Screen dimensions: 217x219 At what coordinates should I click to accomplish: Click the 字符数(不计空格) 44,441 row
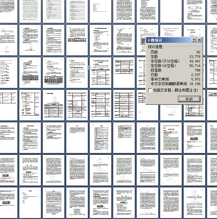(x=175, y=61)
